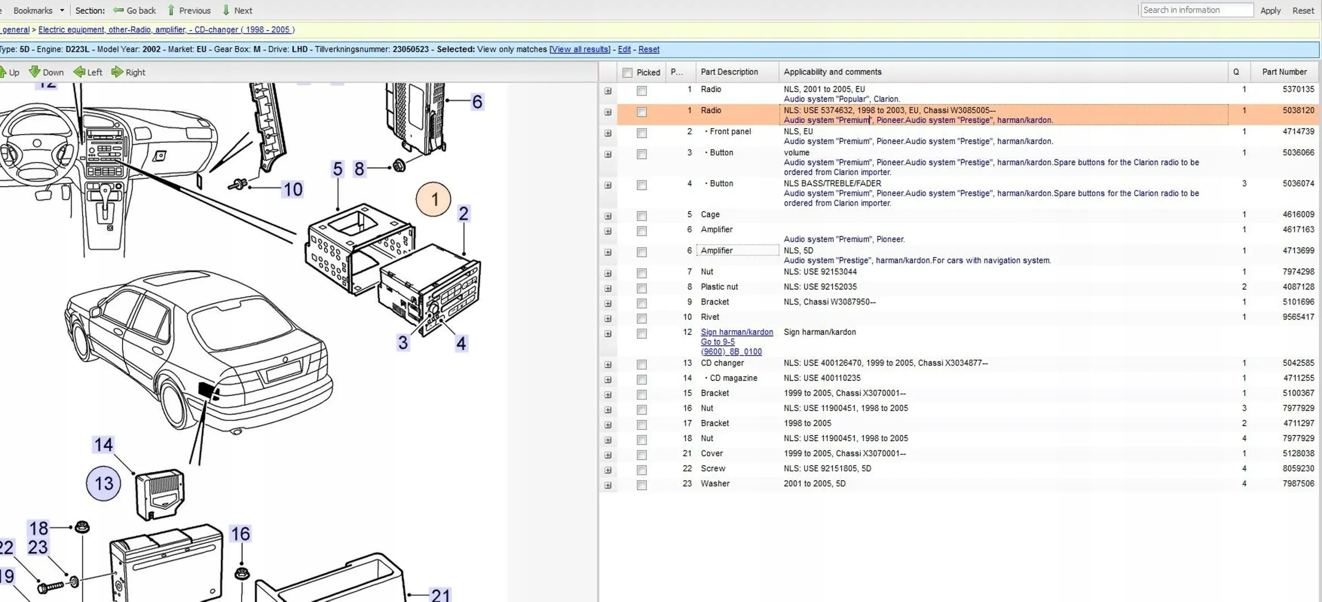Select highlighted callout 1 in diagram
The image size is (1322, 602).
point(434,199)
